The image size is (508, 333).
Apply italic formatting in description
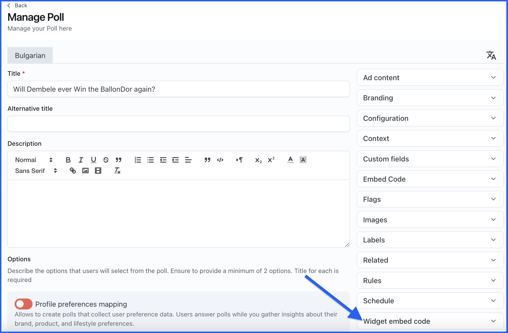(81, 160)
